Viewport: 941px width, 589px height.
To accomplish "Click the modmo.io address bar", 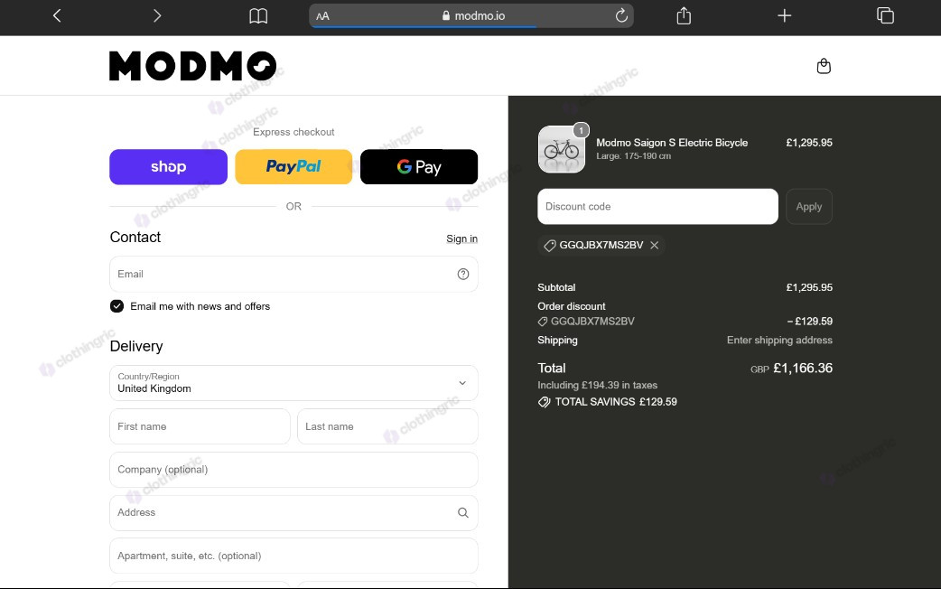I will click(471, 16).
